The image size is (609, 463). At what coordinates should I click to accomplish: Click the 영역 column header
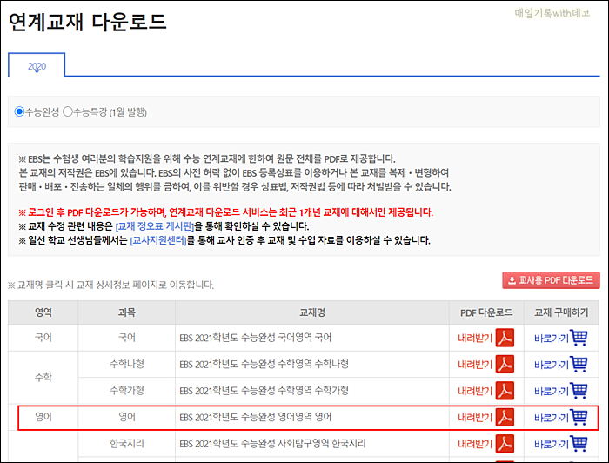coord(43,312)
